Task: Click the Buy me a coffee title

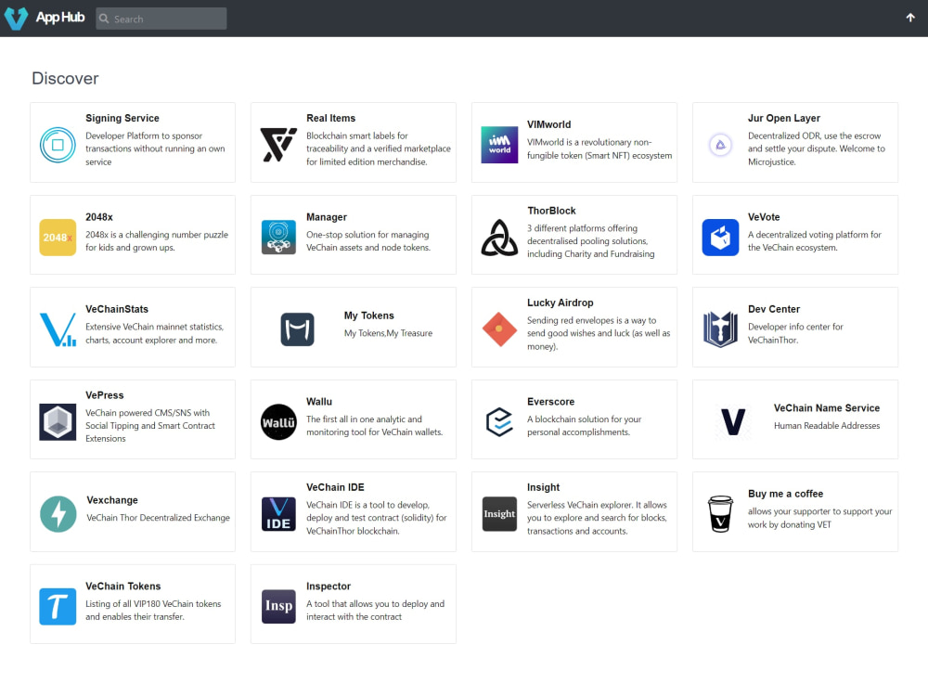Action: pos(785,494)
